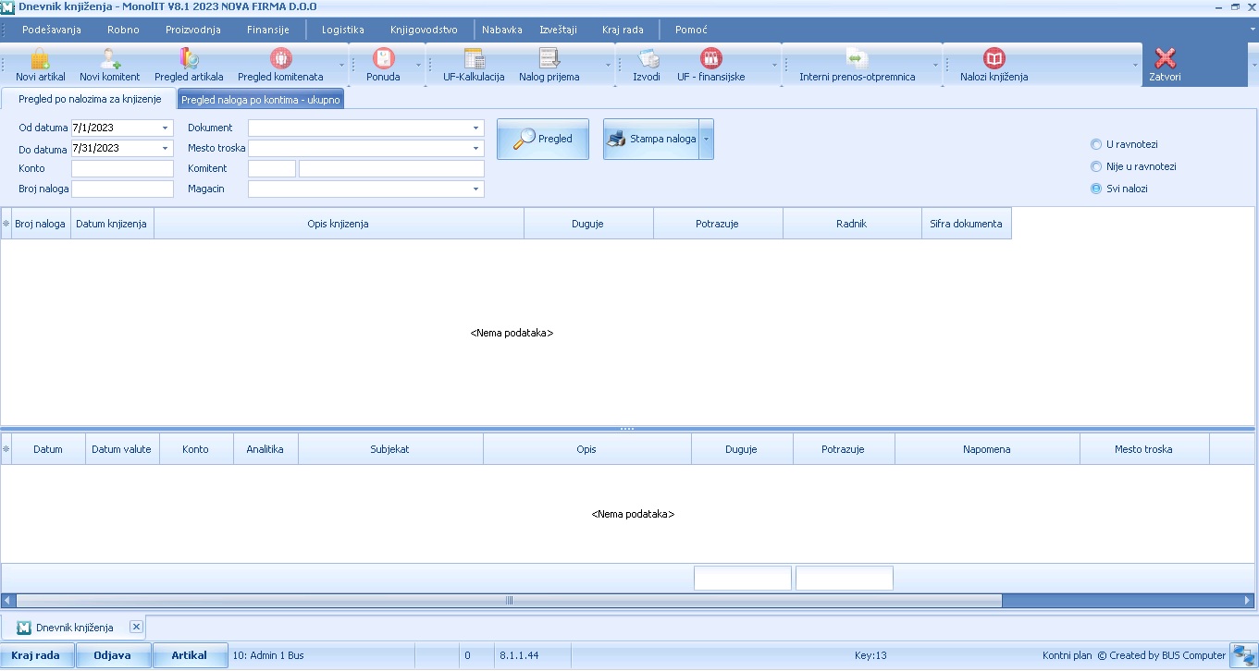Viewport: 1259px width, 671px height.
Task: Click into the Konto input field
Action: click(x=122, y=168)
